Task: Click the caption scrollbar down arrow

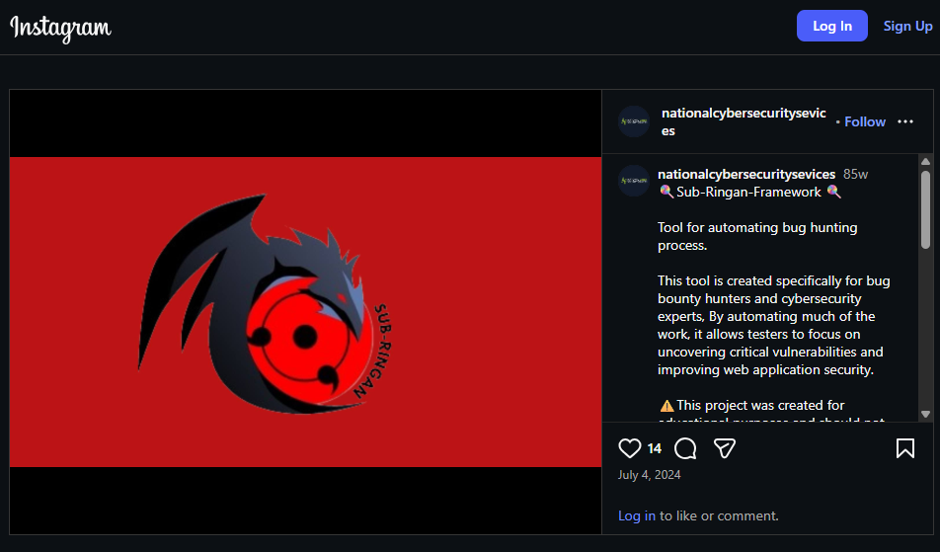Action: pyautogui.click(x=925, y=414)
